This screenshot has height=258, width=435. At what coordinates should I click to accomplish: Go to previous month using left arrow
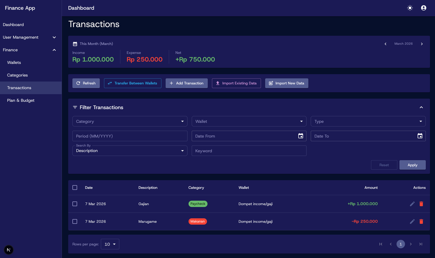pyautogui.click(x=385, y=44)
